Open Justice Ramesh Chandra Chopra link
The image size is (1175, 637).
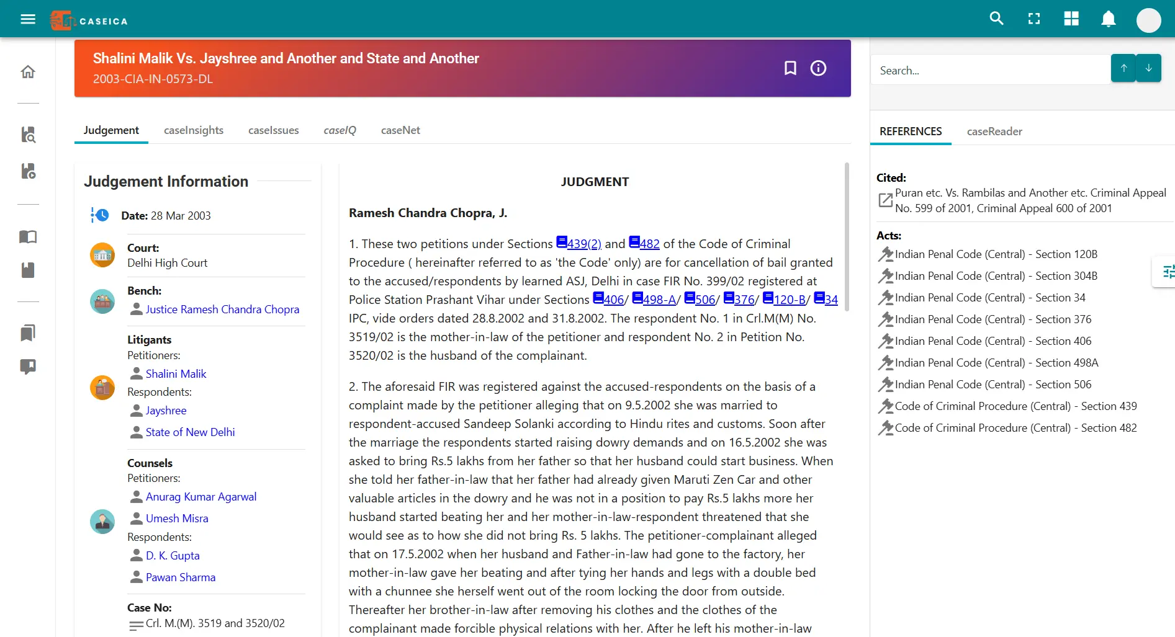click(x=222, y=309)
